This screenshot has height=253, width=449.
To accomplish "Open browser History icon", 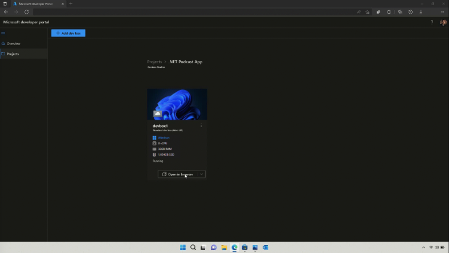I will tap(411, 12).
